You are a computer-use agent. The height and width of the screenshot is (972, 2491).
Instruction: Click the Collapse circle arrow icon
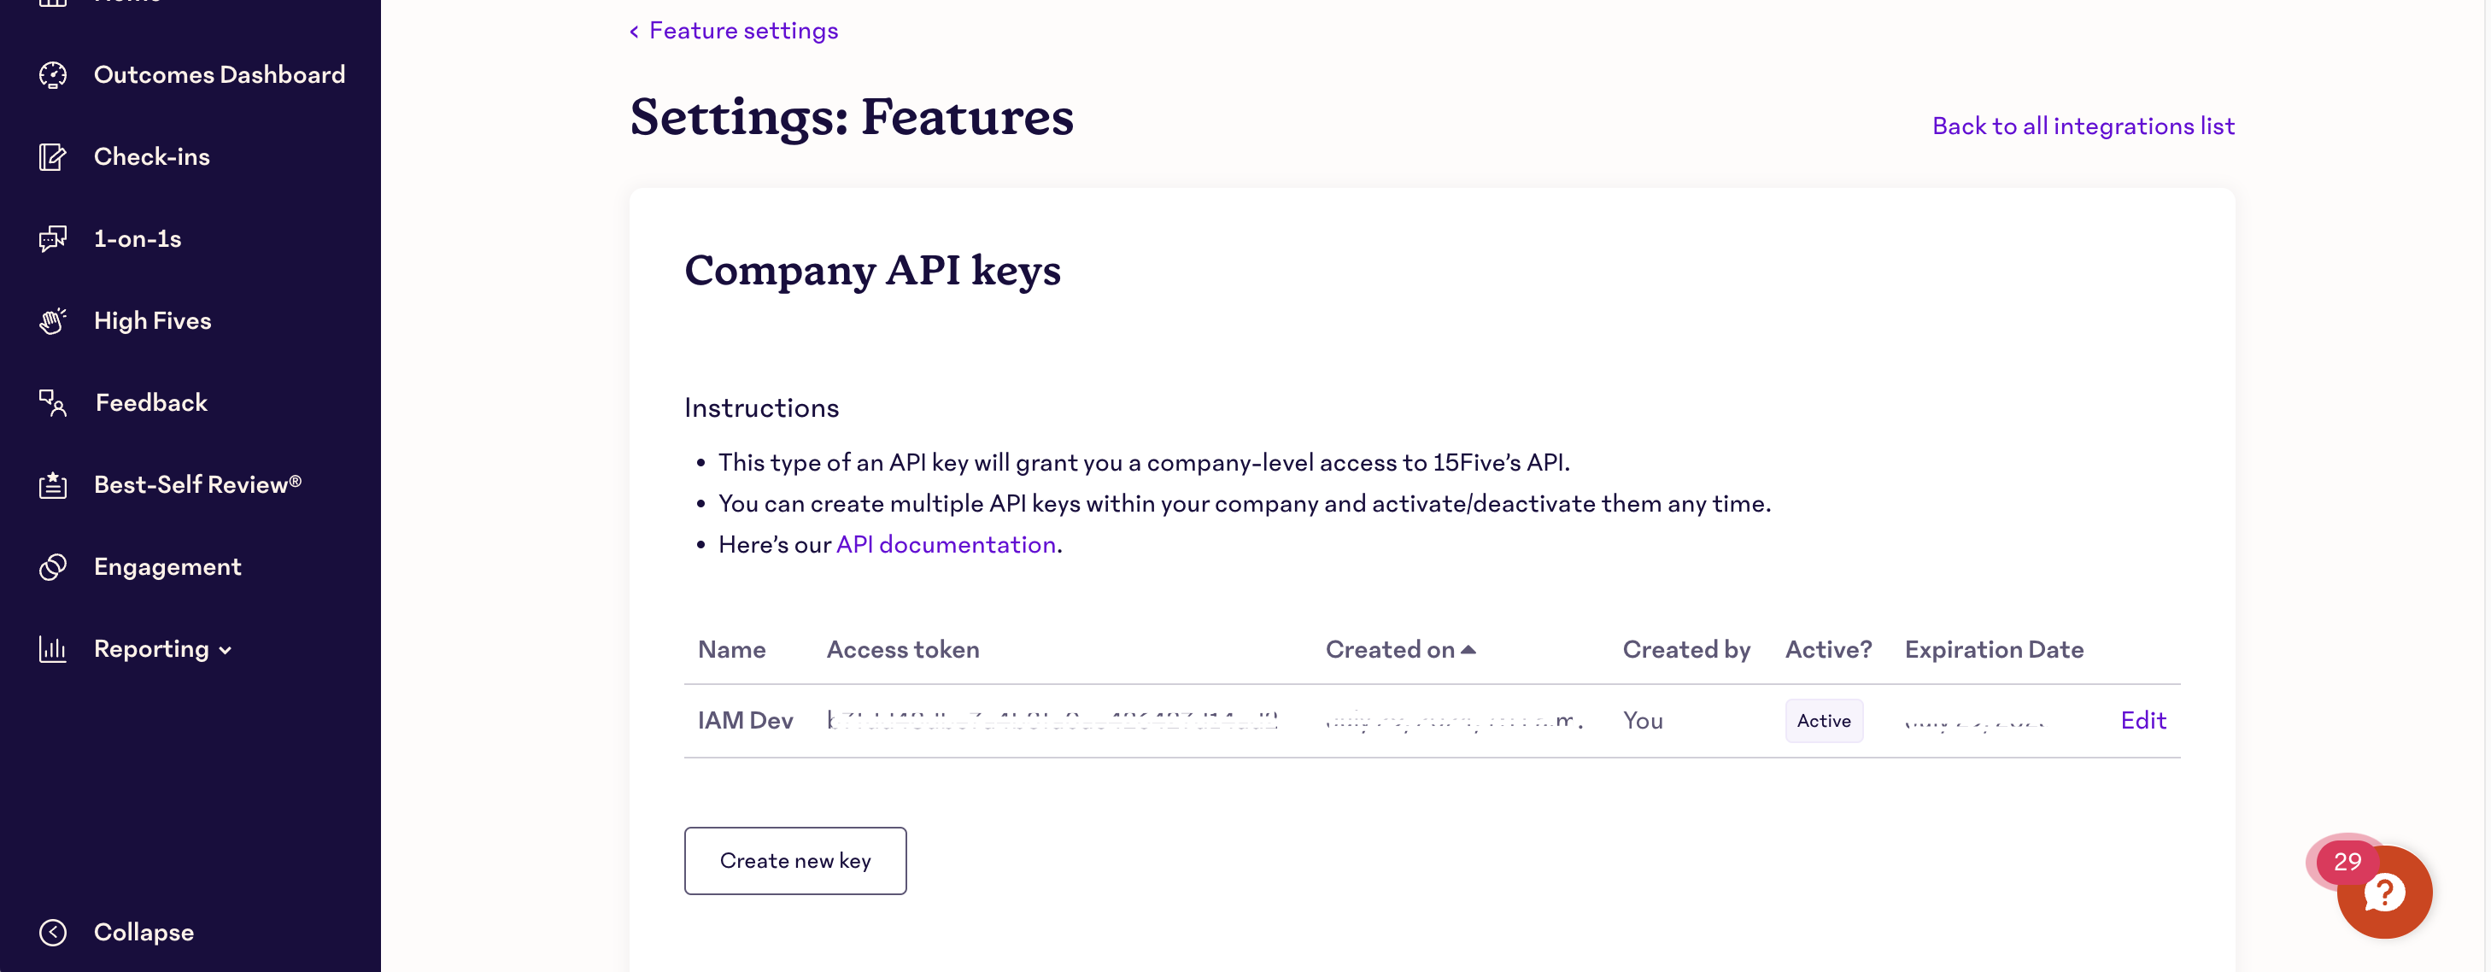coord(52,931)
